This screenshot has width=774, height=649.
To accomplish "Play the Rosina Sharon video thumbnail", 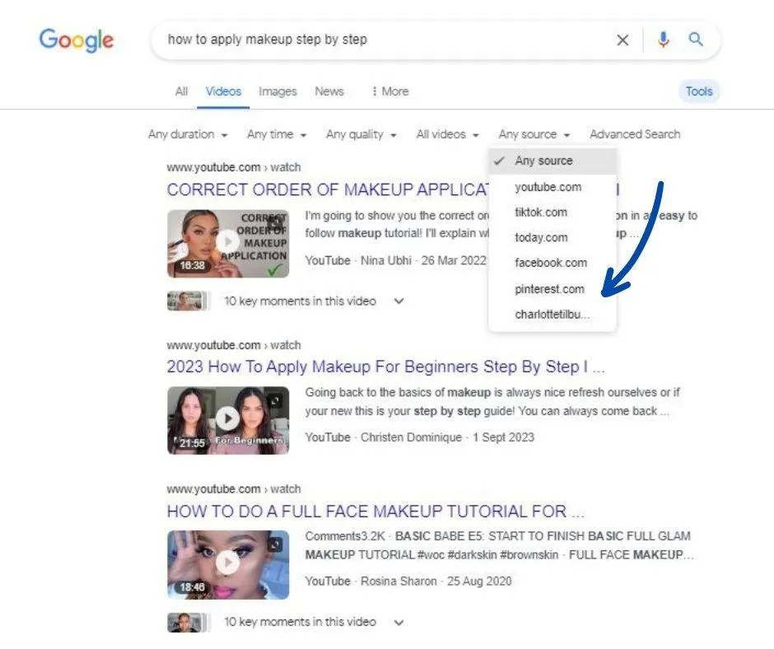I will point(228,564).
